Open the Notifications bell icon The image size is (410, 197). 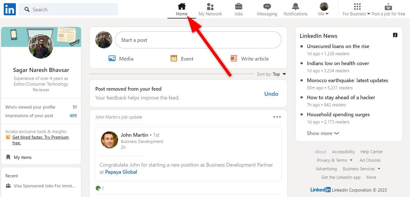coord(296,6)
